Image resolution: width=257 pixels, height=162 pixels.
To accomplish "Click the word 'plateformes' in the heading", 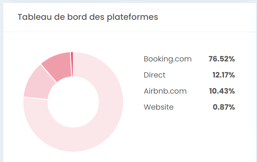I will pos(133,17).
